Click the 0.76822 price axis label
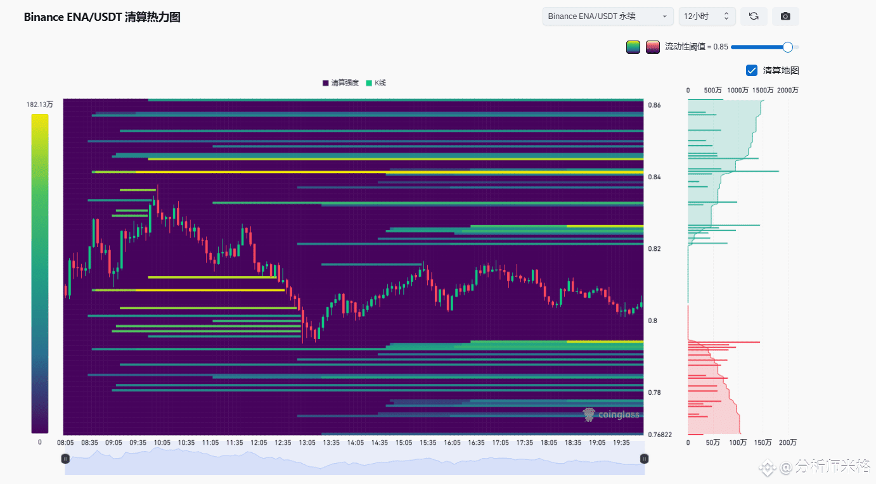Viewport: 876px width, 484px height. pos(659,435)
